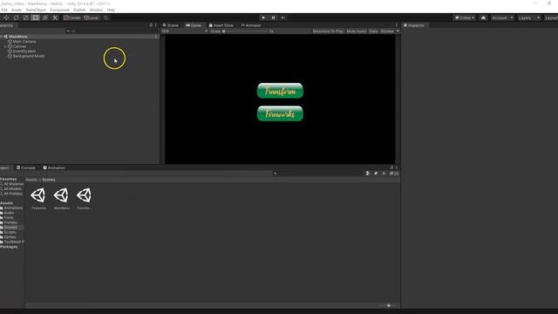This screenshot has width=558, height=314.
Task: Open the Layout dropdown
Action: pos(551,17)
